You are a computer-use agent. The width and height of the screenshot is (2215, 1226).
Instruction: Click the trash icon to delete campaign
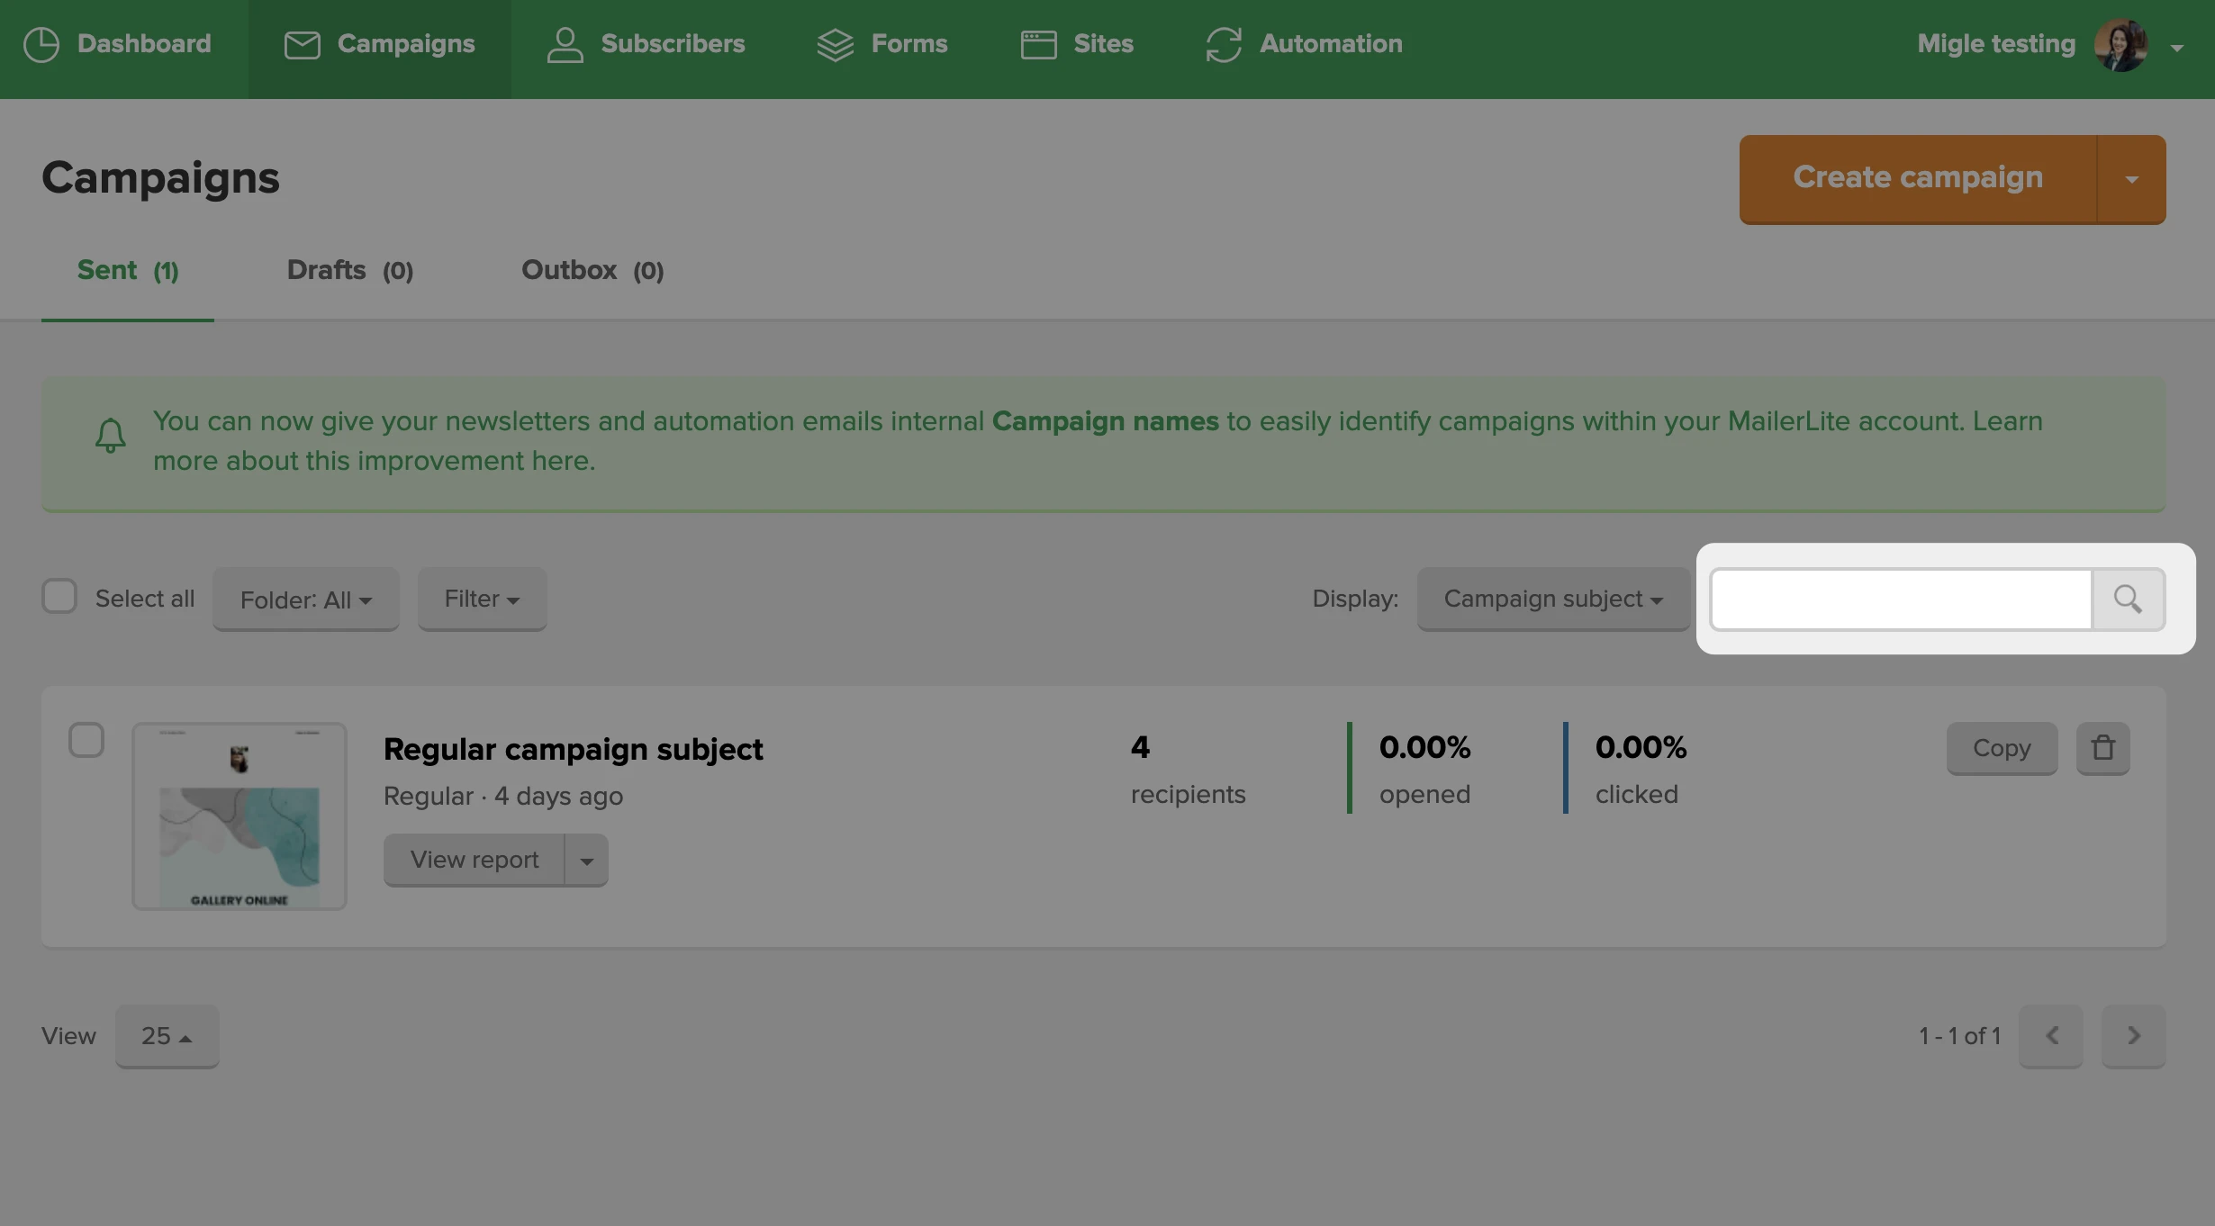[2102, 748]
